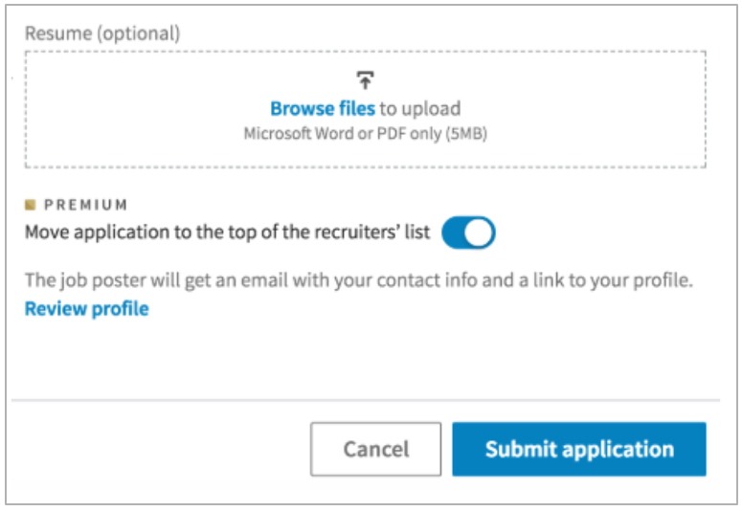
Task: Click the upload arrow icon
Action: coord(365,80)
